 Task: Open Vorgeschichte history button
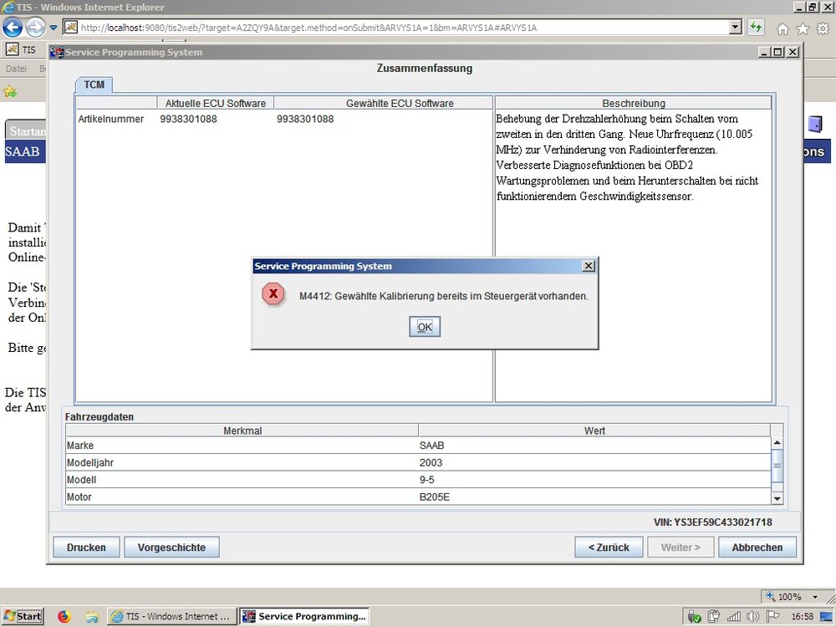pos(171,547)
